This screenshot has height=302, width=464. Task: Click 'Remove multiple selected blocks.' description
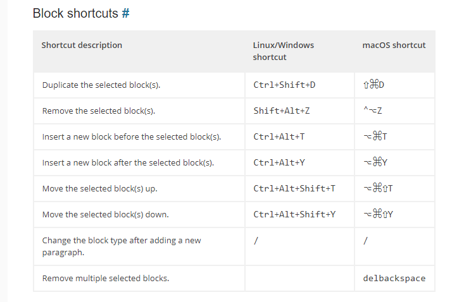coord(106,279)
